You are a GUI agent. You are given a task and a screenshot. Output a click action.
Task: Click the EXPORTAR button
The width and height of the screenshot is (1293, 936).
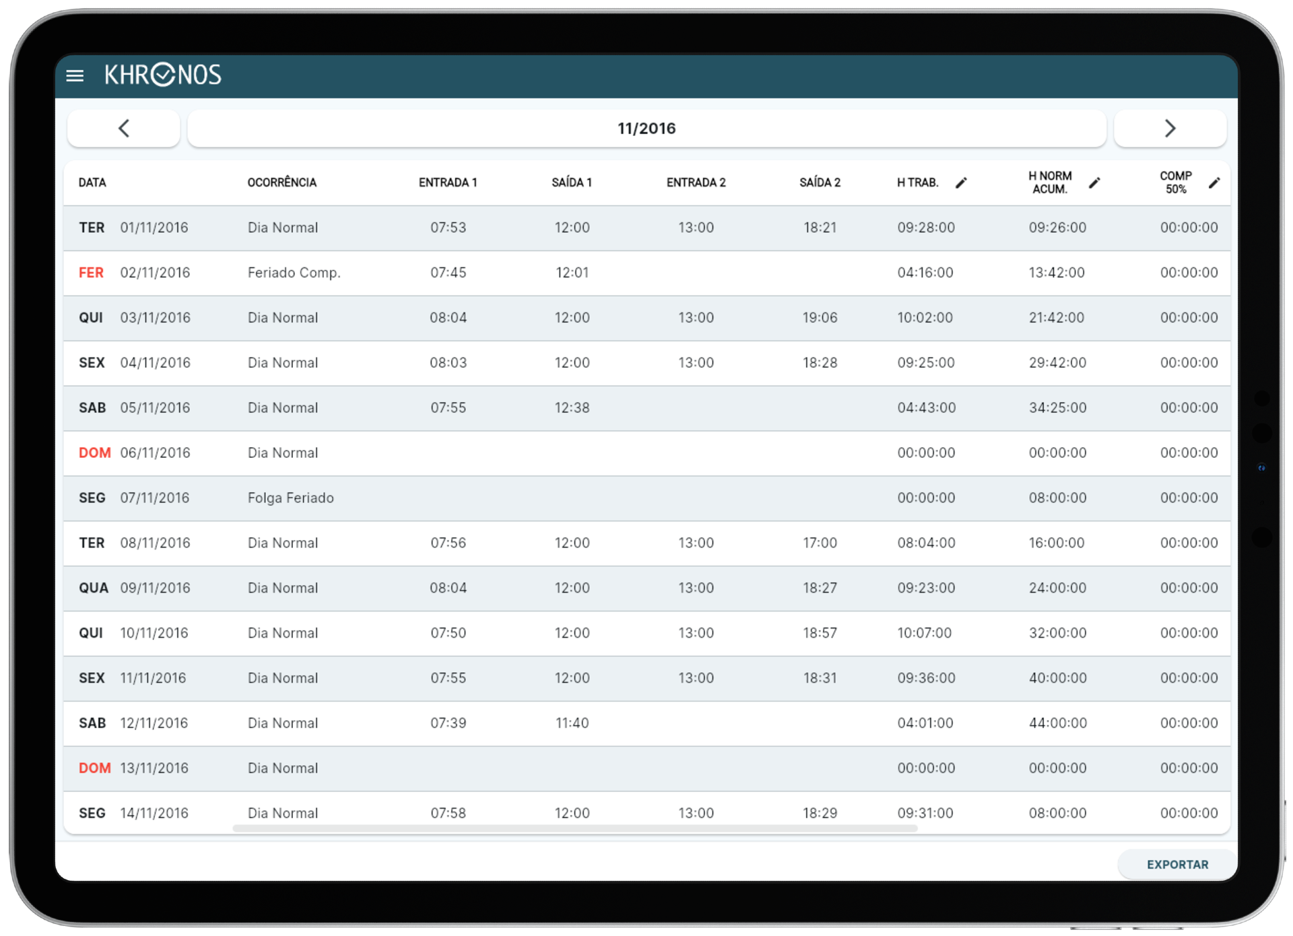pos(1177,864)
